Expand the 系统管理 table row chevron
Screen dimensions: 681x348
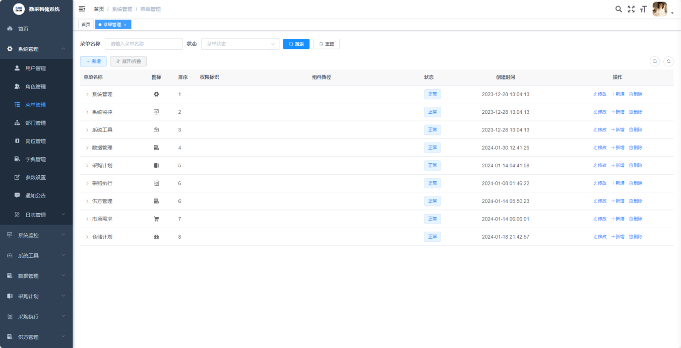pos(87,94)
